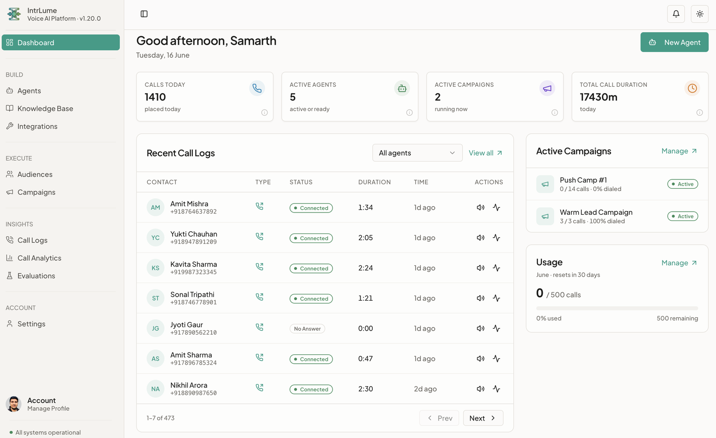Open Account profile avatar
716x438 pixels.
[13, 404]
